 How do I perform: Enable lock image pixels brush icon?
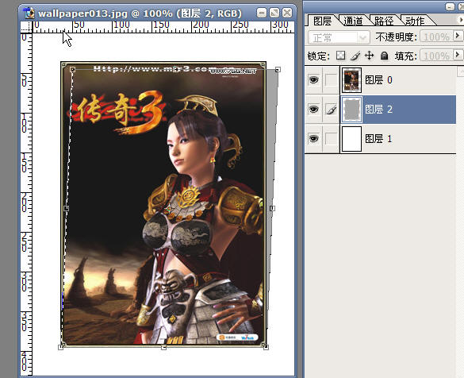click(355, 56)
